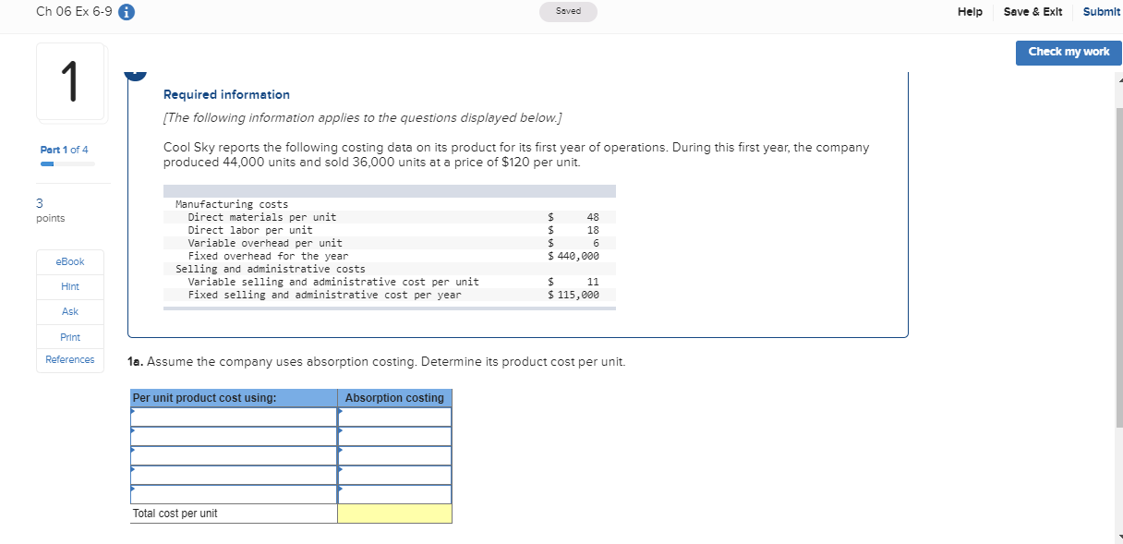Show the Hint for this problem

click(x=69, y=286)
